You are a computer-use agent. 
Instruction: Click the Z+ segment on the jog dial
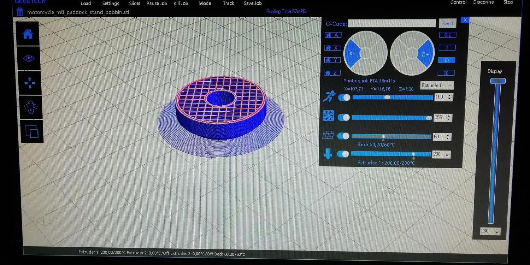(x=426, y=54)
